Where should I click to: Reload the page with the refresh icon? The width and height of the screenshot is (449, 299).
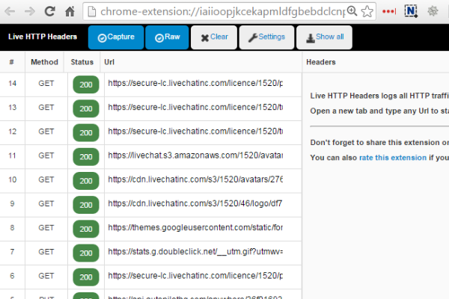click(x=49, y=11)
